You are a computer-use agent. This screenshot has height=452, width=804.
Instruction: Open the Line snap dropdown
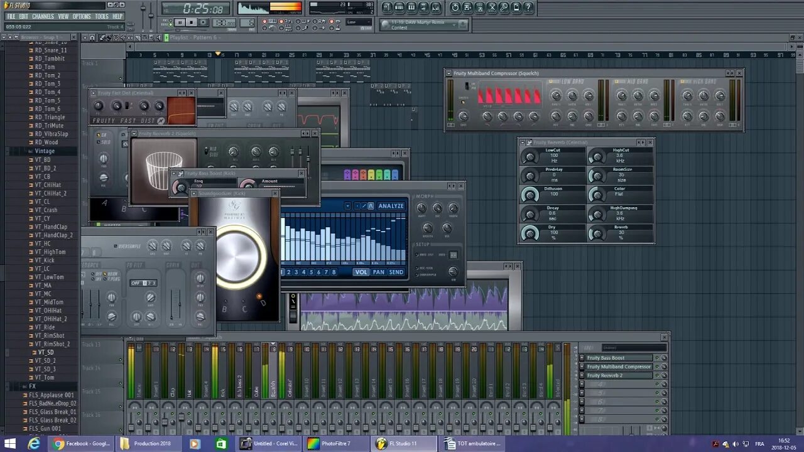pos(359,22)
